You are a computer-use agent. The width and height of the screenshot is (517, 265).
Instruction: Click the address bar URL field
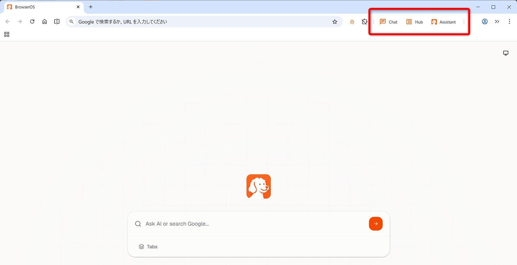point(202,22)
